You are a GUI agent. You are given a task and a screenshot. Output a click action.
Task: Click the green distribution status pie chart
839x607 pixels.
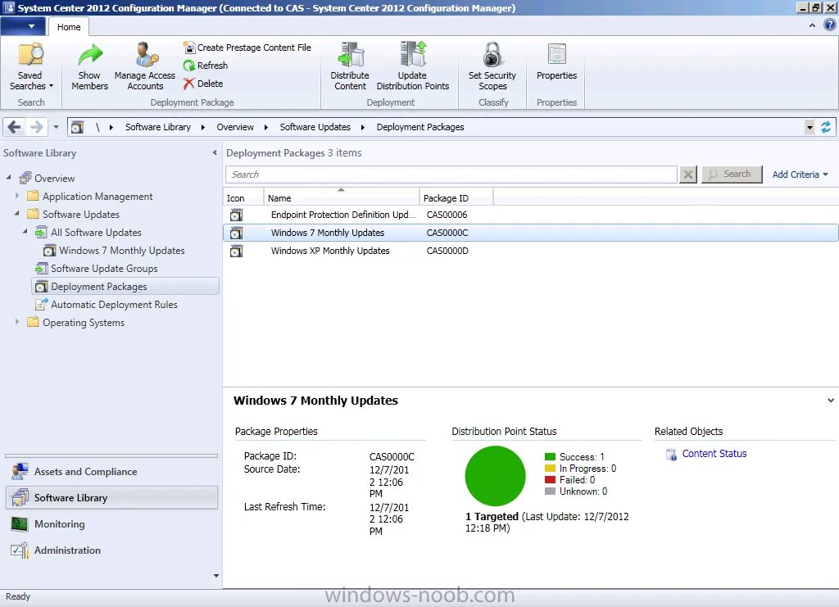pos(496,476)
